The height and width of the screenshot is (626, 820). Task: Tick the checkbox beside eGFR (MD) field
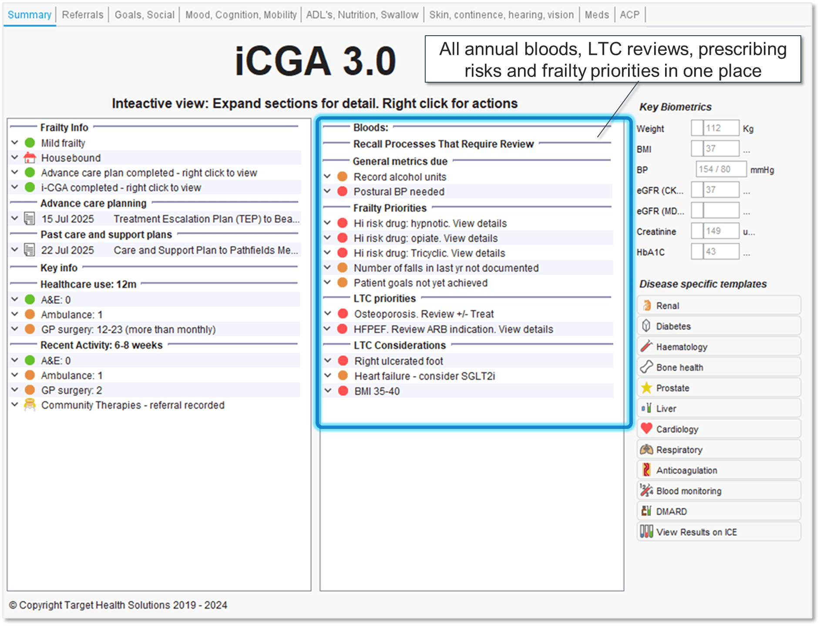(x=697, y=211)
